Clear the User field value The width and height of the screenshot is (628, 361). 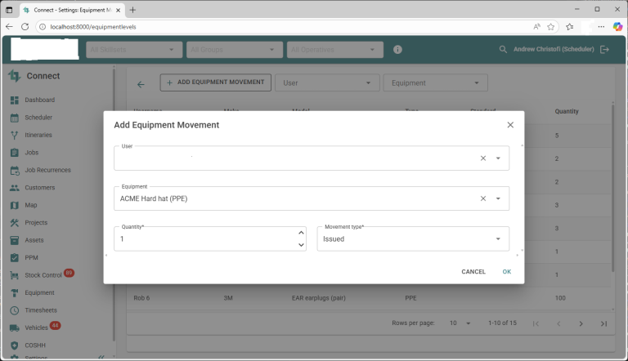pos(483,158)
